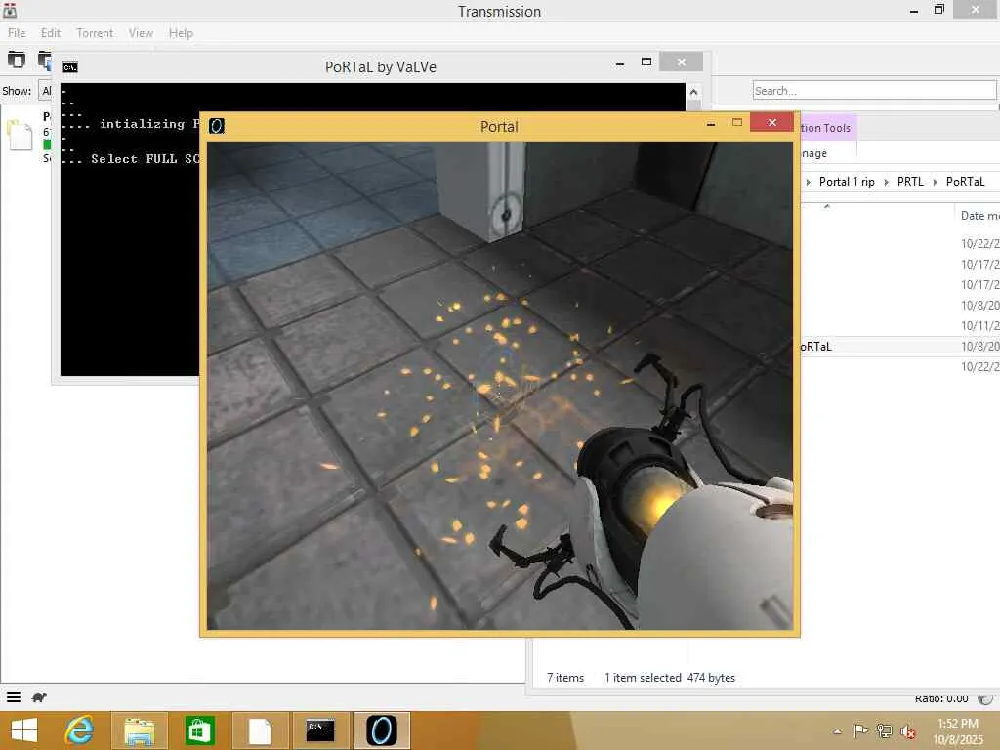Open File Explorer from the taskbar
Image resolution: width=1000 pixels, height=750 pixels.
139,730
